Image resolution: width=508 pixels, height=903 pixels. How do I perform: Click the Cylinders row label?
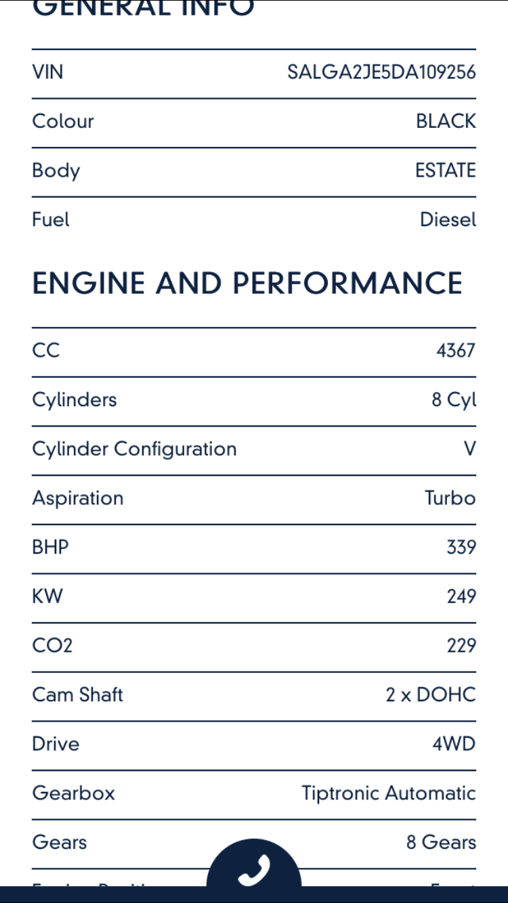pyautogui.click(x=75, y=400)
